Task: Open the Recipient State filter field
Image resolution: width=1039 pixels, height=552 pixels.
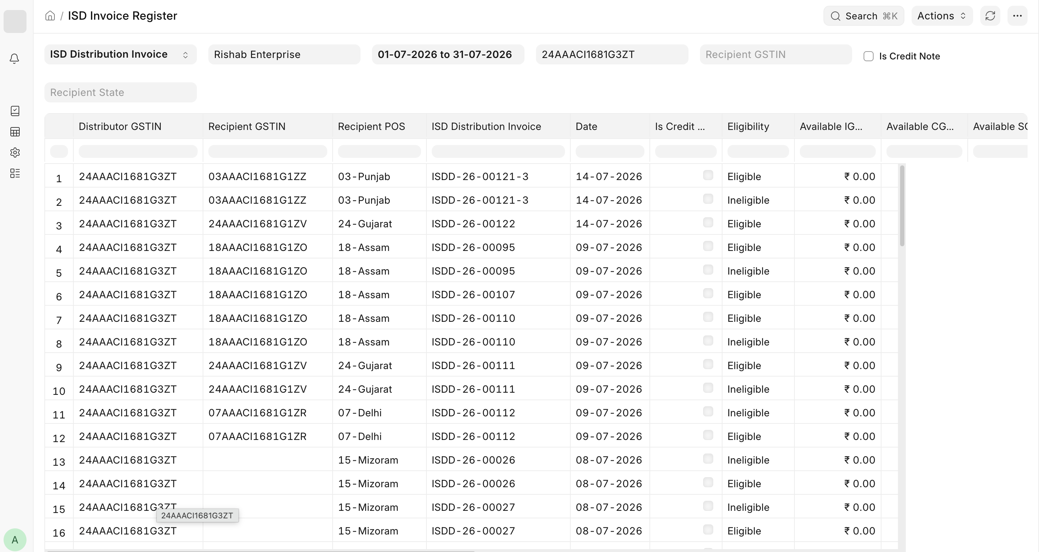Action: point(121,92)
